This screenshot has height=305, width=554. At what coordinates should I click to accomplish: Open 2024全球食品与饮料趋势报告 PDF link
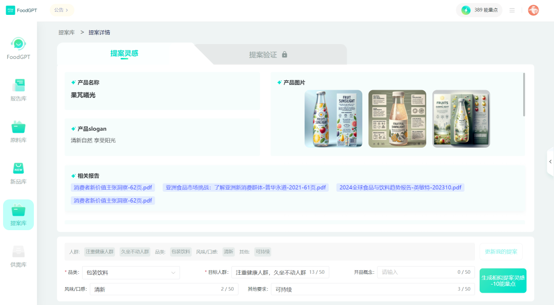pos(400,188)
